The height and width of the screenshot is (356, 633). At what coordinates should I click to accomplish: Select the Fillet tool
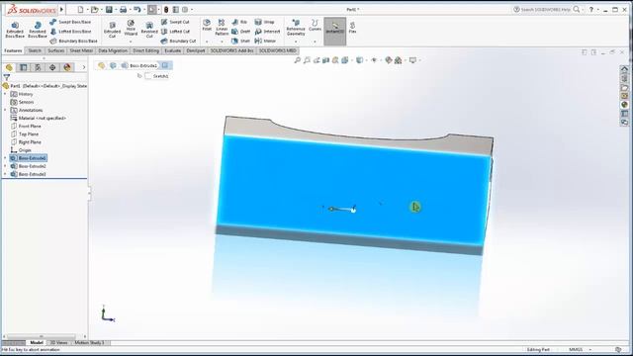[207, 25]
